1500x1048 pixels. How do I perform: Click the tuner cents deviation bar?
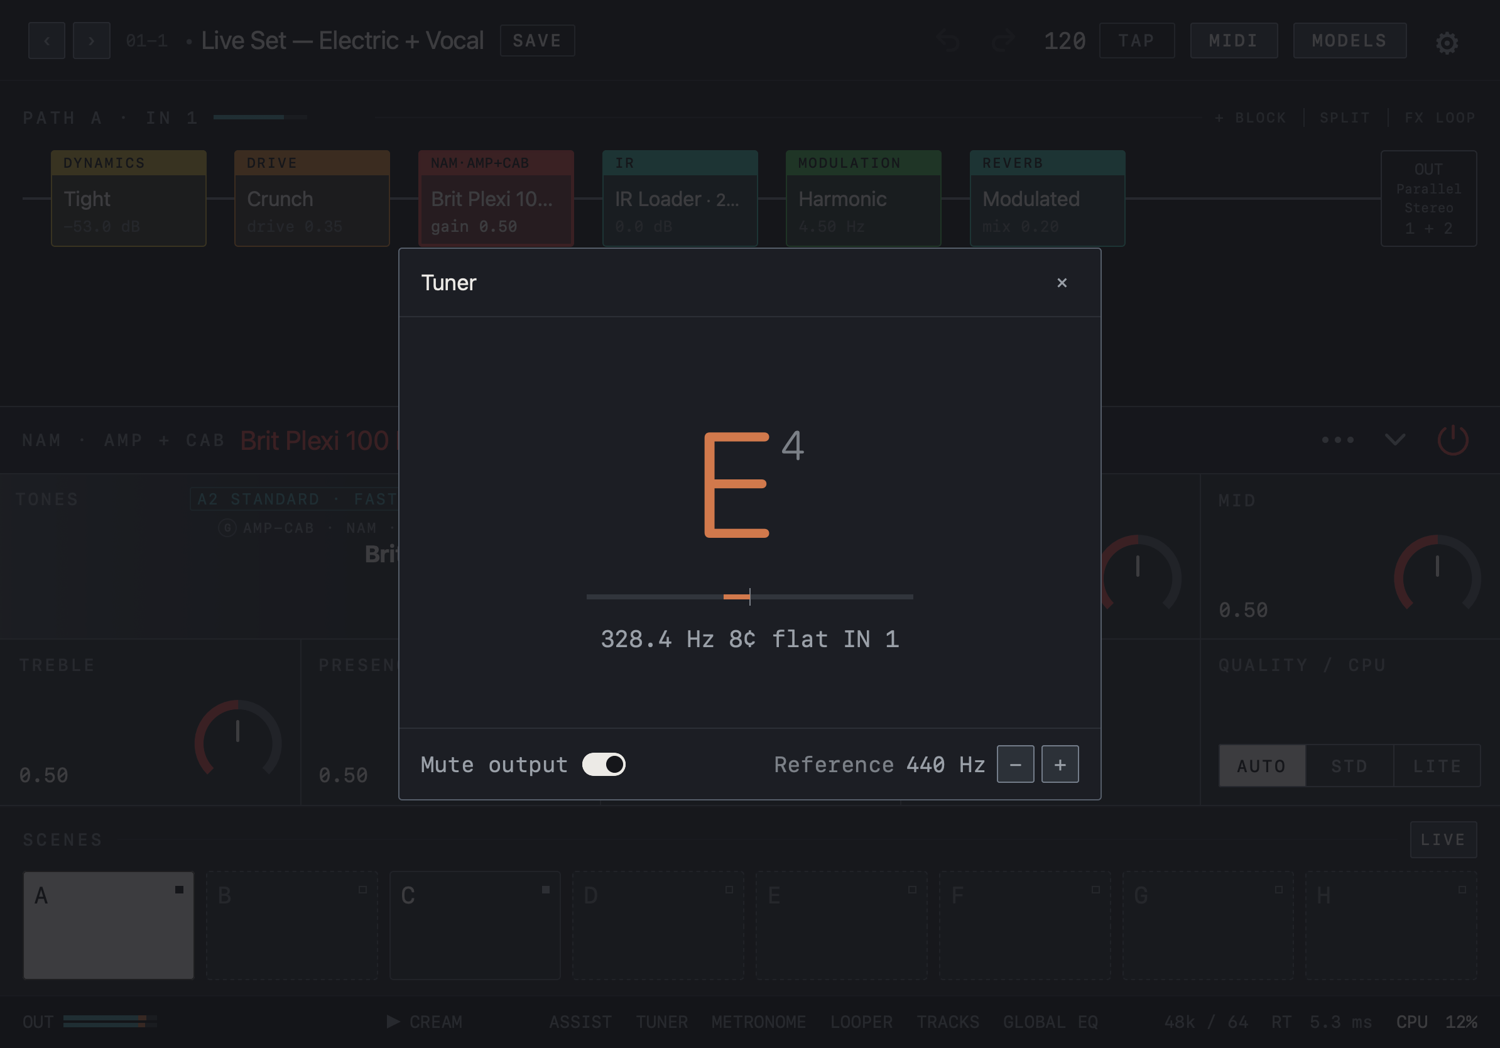tap(749, 596)
